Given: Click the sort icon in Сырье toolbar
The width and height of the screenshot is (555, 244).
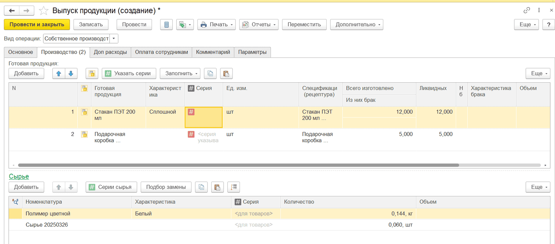Looking at the screenshot, I should click(234, 187).
